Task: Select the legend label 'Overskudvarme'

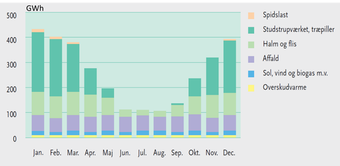Action: (284, 88)
